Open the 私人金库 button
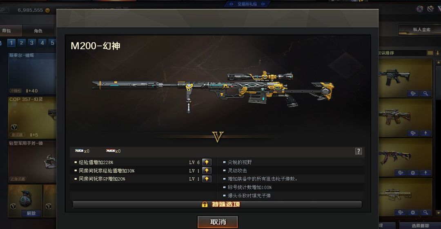The image size is (441, 229). coord(421,29)
